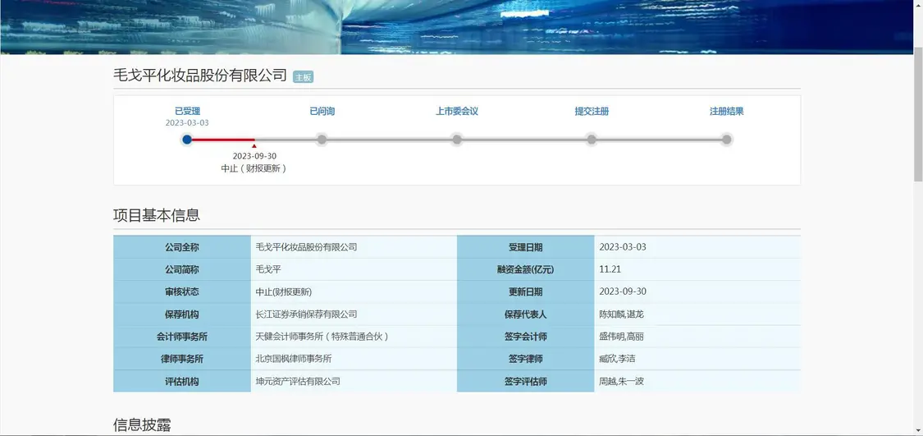Select 公司全称 header cell
Image resolution: width=923 pixels, height=436 pixels.
pyautogui.click(x=182, y=247)
